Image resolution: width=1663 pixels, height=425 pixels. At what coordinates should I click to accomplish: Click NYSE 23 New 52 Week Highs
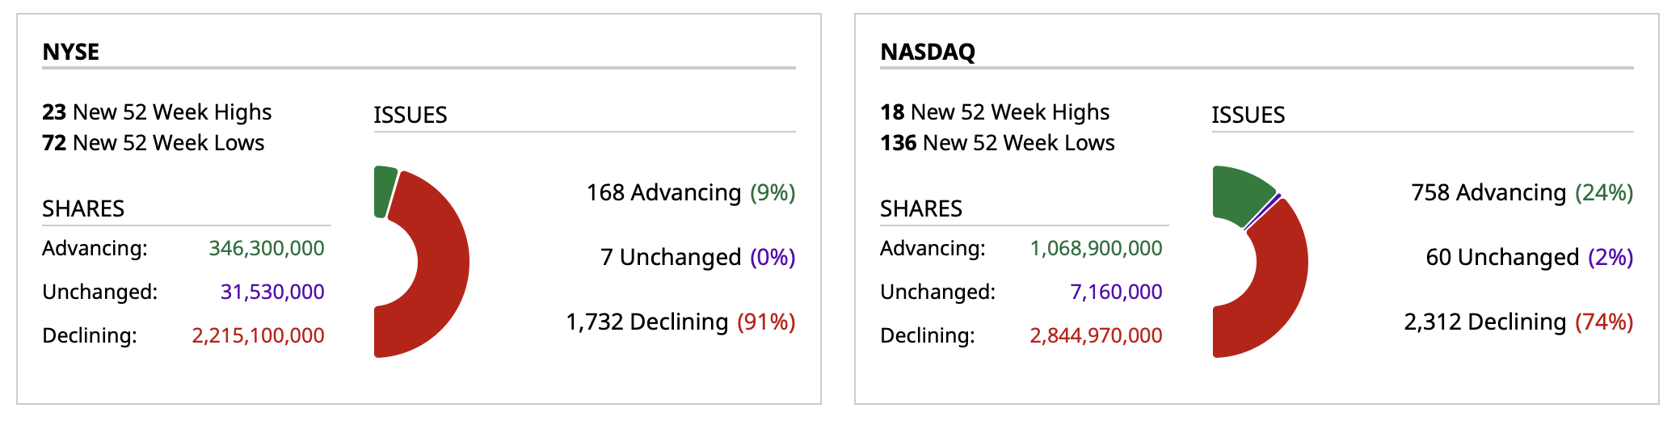(157, 112)
